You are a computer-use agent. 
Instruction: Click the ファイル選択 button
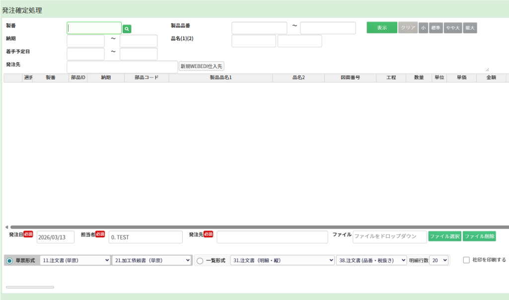[x=444, y=236]
